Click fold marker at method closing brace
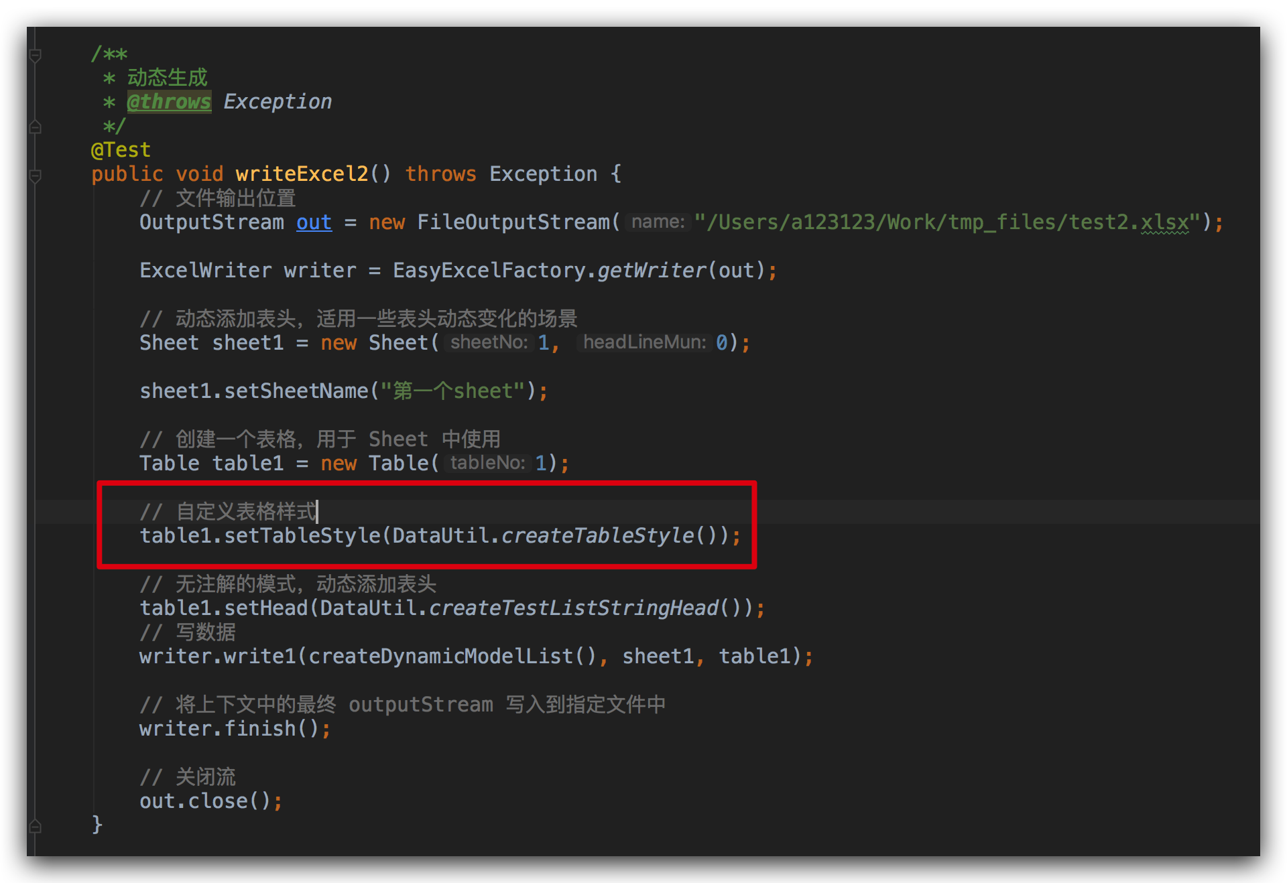This screenshot has width=1287, height=883. click(x=36, y=826)
